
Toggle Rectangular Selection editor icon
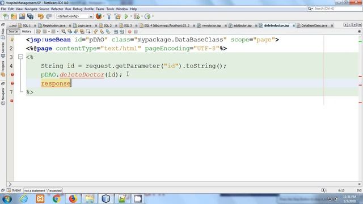(88, 32)
